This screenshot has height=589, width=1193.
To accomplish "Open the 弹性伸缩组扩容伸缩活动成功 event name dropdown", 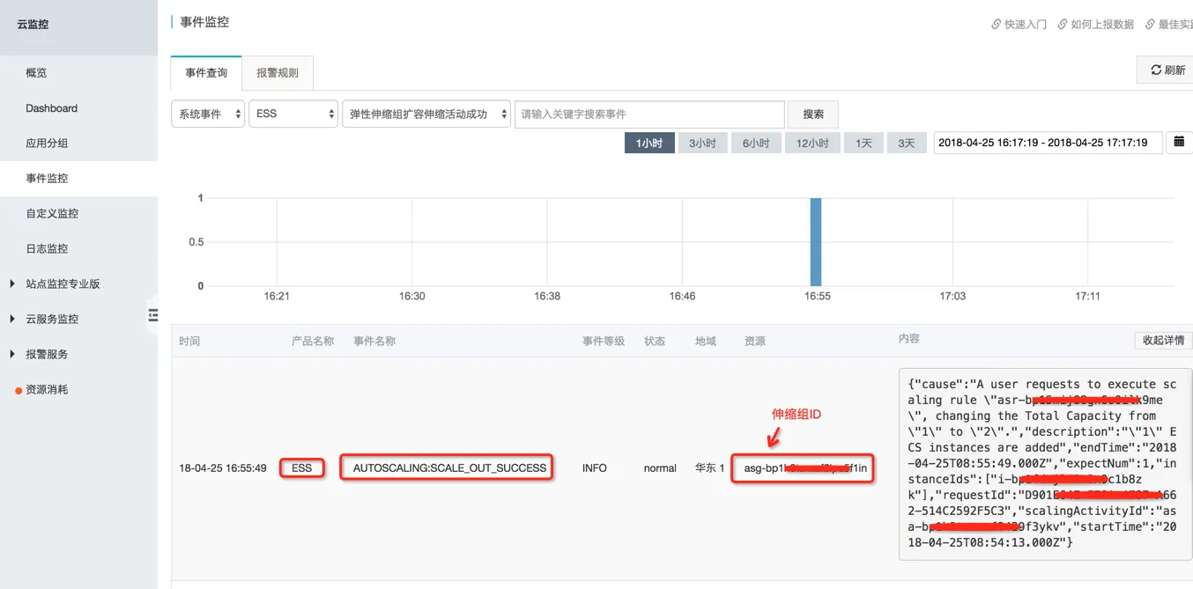I will tap(426, 114).
